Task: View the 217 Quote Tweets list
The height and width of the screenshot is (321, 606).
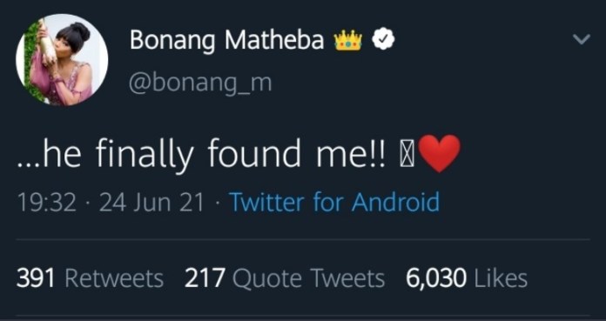Action: (285, 278)
